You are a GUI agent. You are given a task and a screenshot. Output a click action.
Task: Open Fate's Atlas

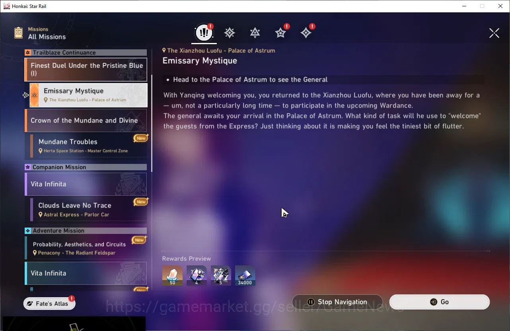click(x=49, y=304)
